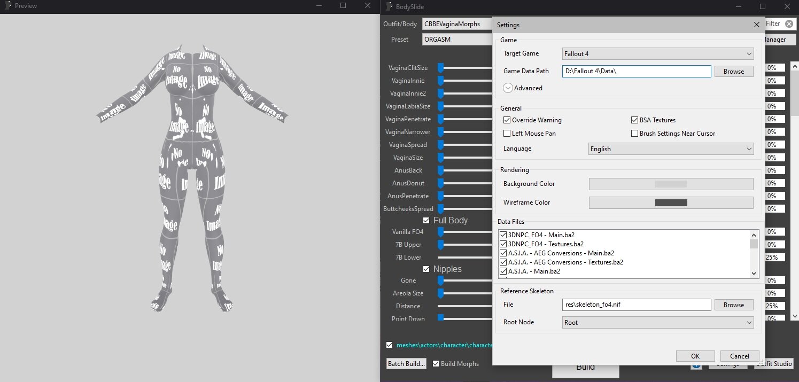Close the Settings dialog with the X
This screenshot has width=799, height=382.
(756, 25)
